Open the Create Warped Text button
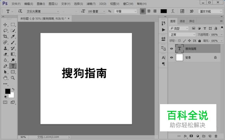Image resolution: width=225 pixels, height=140 pixels. coord(173,11)
